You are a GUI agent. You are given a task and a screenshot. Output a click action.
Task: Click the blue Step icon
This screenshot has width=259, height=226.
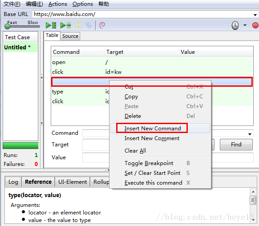[89, 25]
